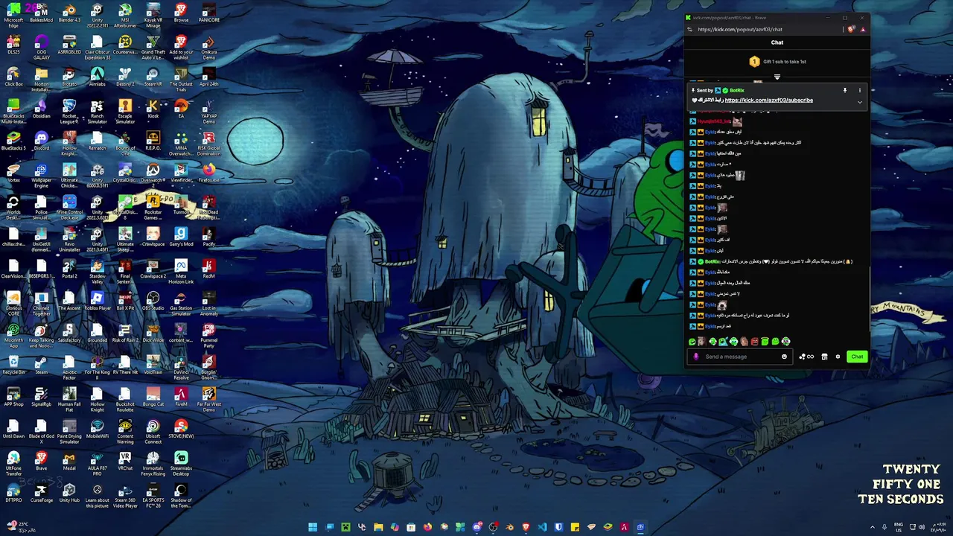Open the emoji picker in message box
Image resolution: width=953 pixels, height=536 pixels.
[x=784, y=357]
